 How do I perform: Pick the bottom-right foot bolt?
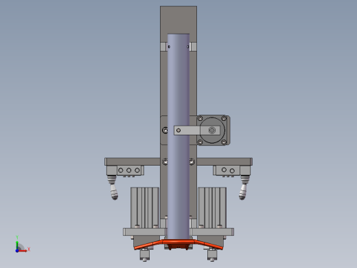pos(212,256)
